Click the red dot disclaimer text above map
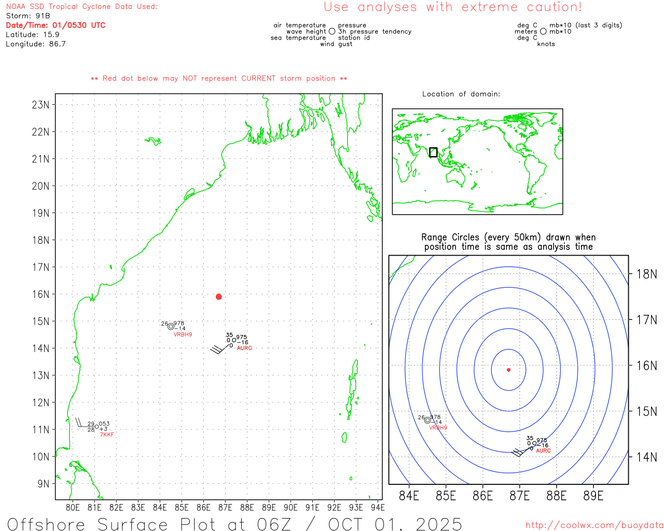Screen dimensions: 664x531 click(x=219, y=78)
